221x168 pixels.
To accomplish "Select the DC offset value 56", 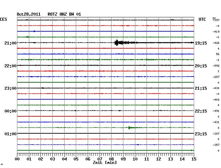I will click(x=218, y=54).
